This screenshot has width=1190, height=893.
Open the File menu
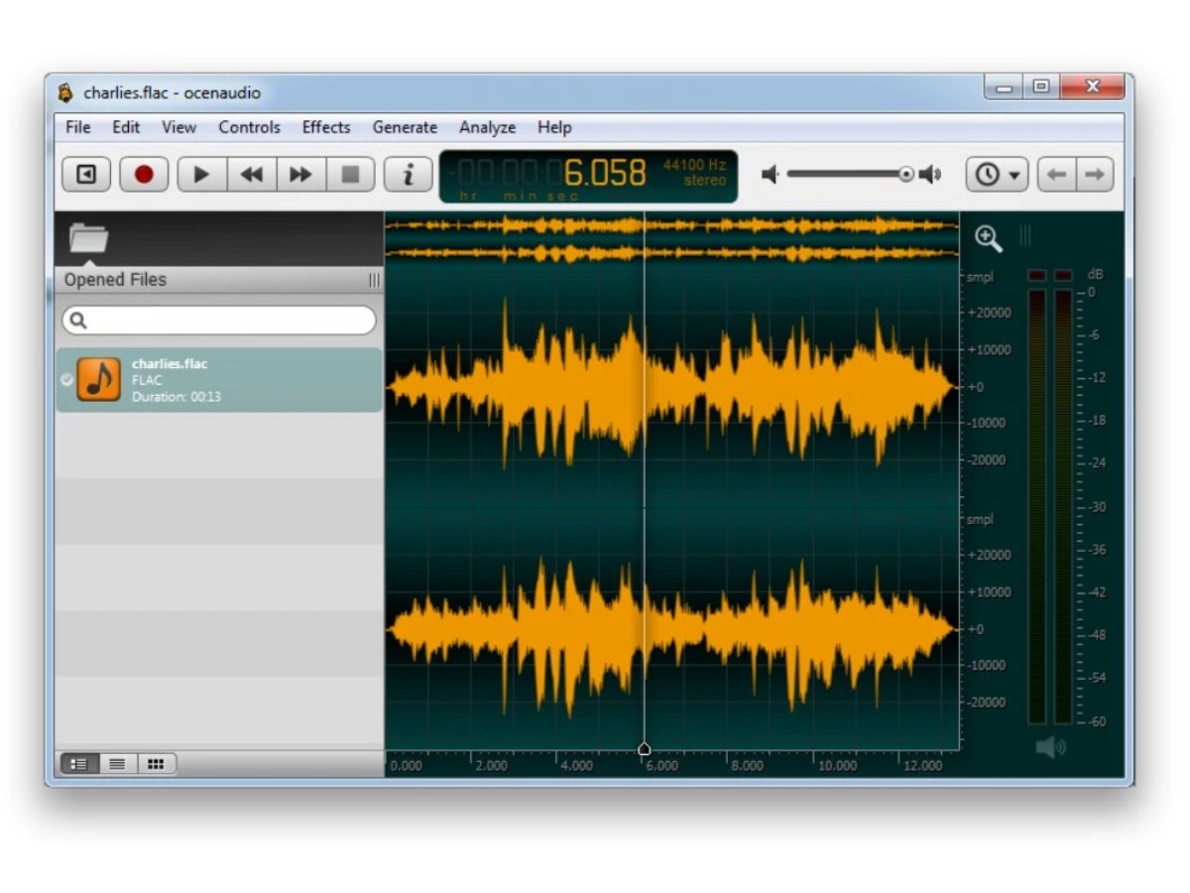(78, 127)
